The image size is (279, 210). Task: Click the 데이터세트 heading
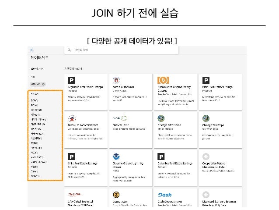pyautogui.click(x=39, y=57)
